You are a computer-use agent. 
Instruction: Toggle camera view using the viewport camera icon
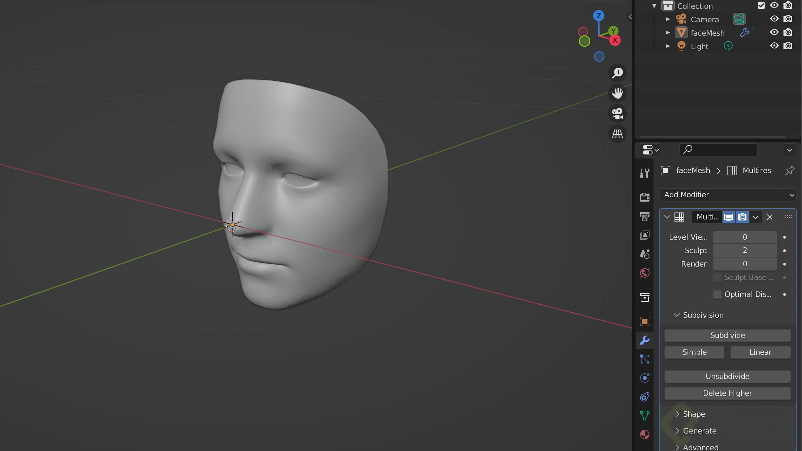point(617,114)
